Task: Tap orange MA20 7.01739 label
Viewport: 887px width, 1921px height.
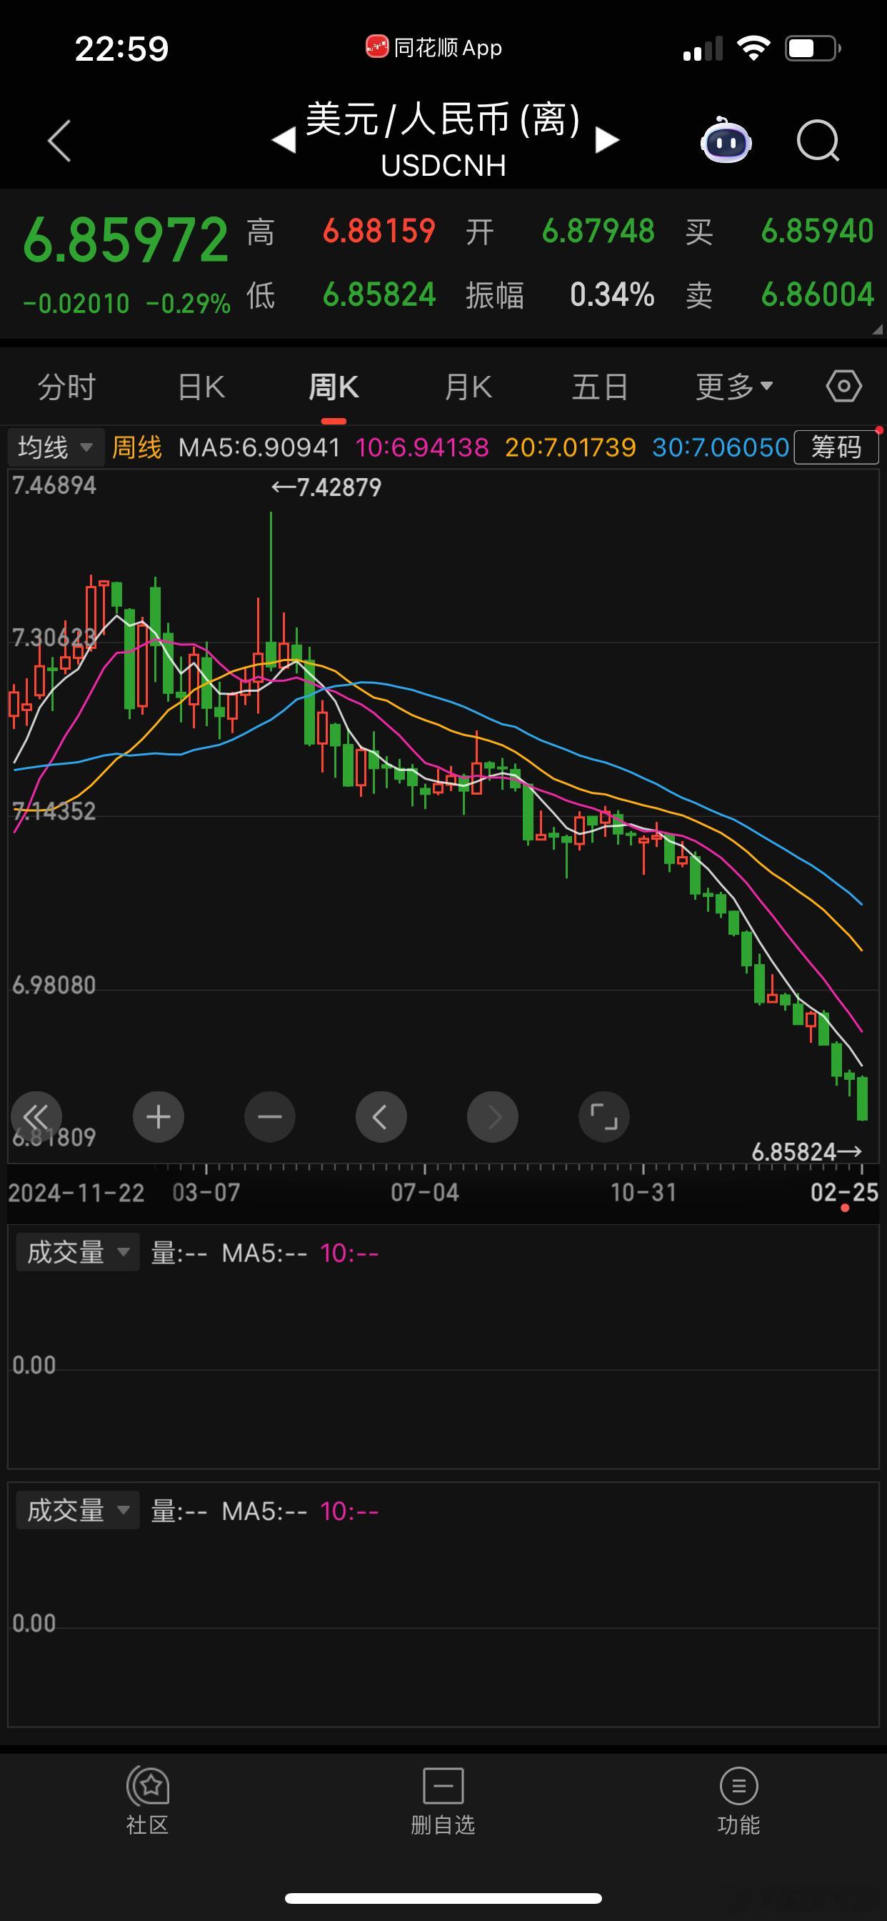Action: [570, 447]
